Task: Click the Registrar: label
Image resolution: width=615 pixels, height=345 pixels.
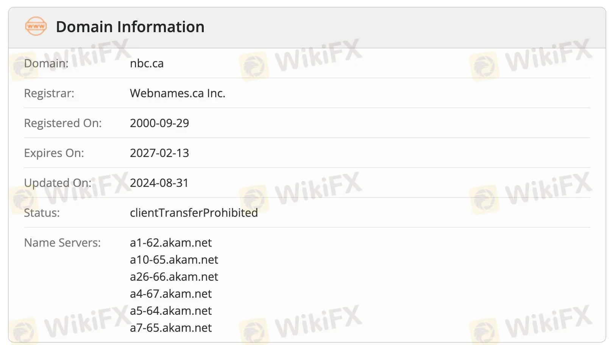Action: pos(49,93)
